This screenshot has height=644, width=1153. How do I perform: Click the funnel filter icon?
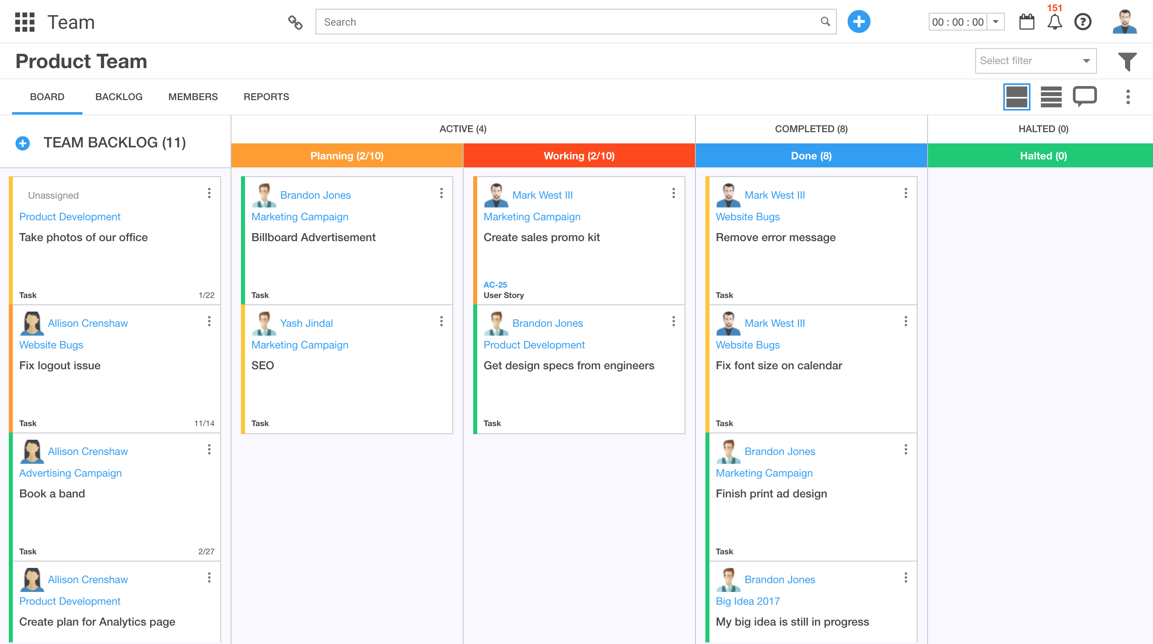(x=1127, y=61)
